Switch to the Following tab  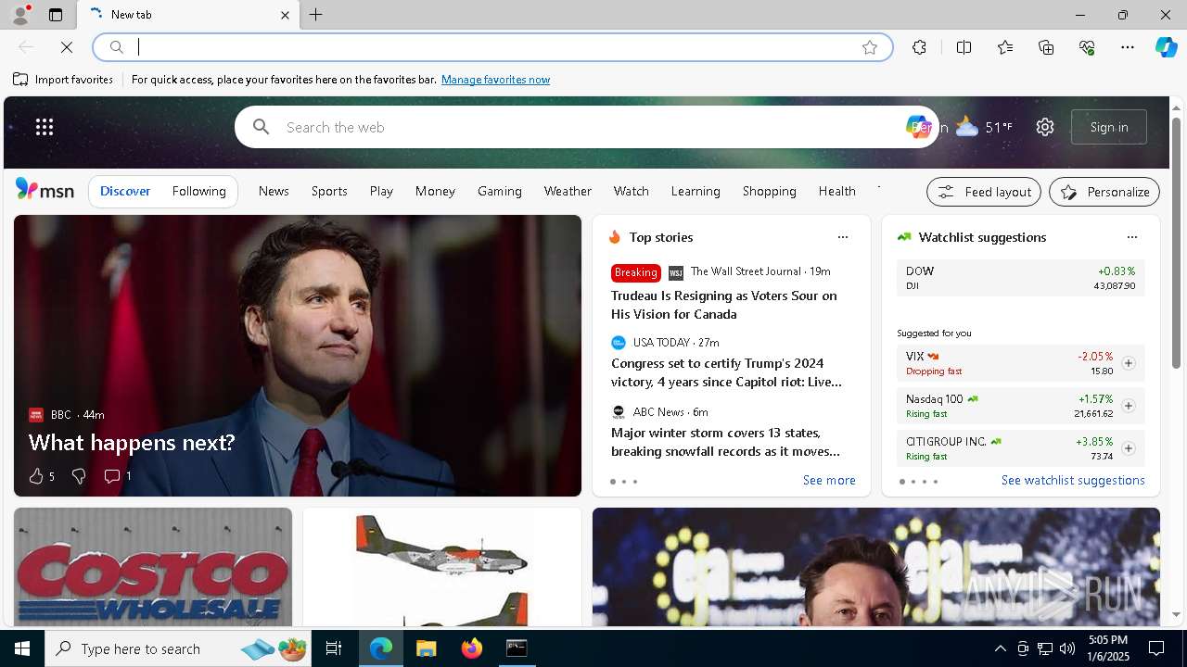[x=199, y=191]
